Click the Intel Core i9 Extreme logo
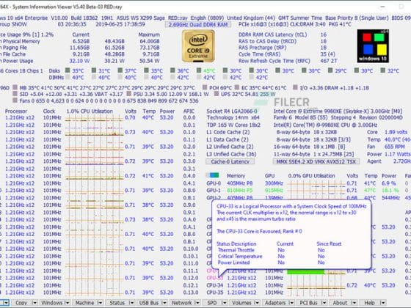The height and width of the screenshot is (308, 411). click(198, 45)
